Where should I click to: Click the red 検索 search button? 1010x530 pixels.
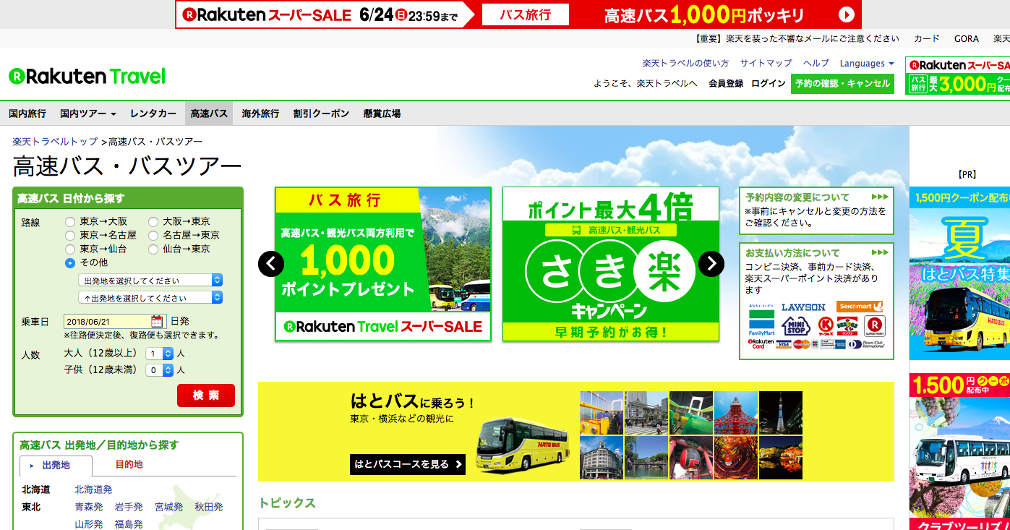(206, 396)
